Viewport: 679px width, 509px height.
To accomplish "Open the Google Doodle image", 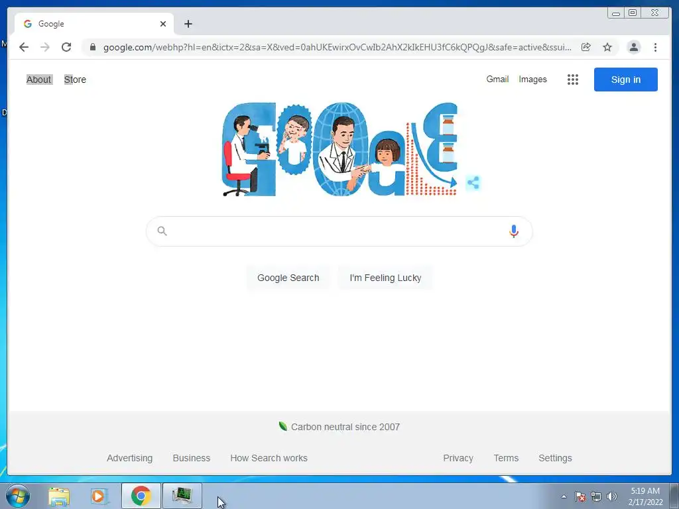I will (340, 149).
